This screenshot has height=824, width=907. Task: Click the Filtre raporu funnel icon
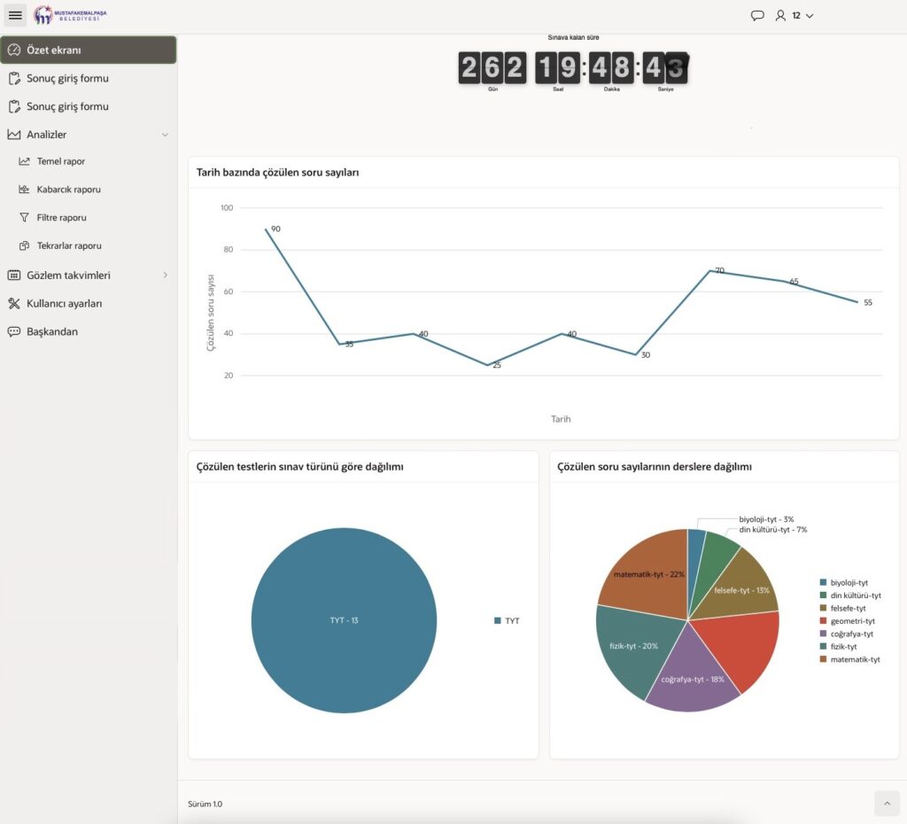click(25, 217)
